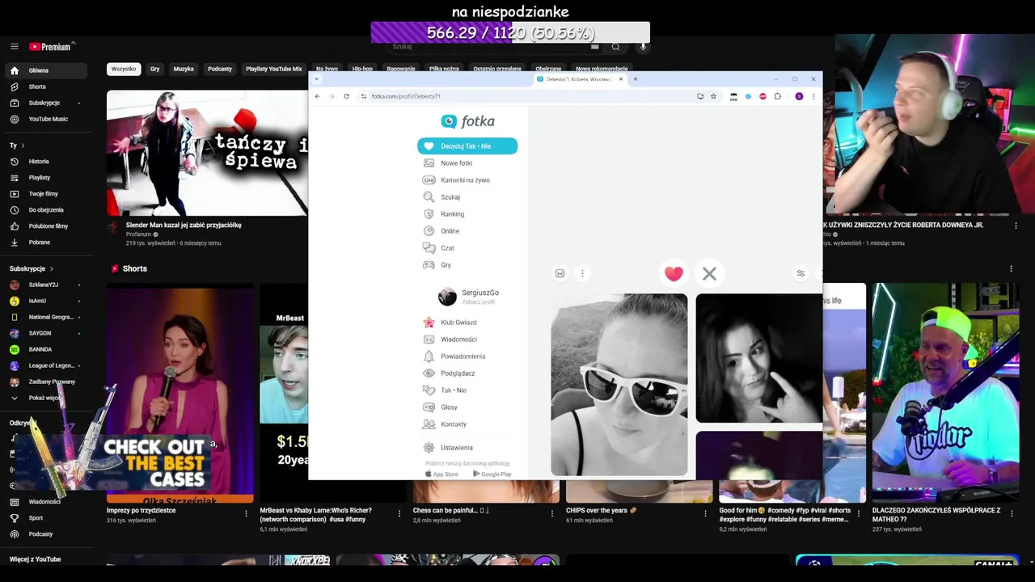Viewport: 1035px width, 582px height.
Task: Open the sunglasses woman profile photo
Action: [x=619, y=385]
